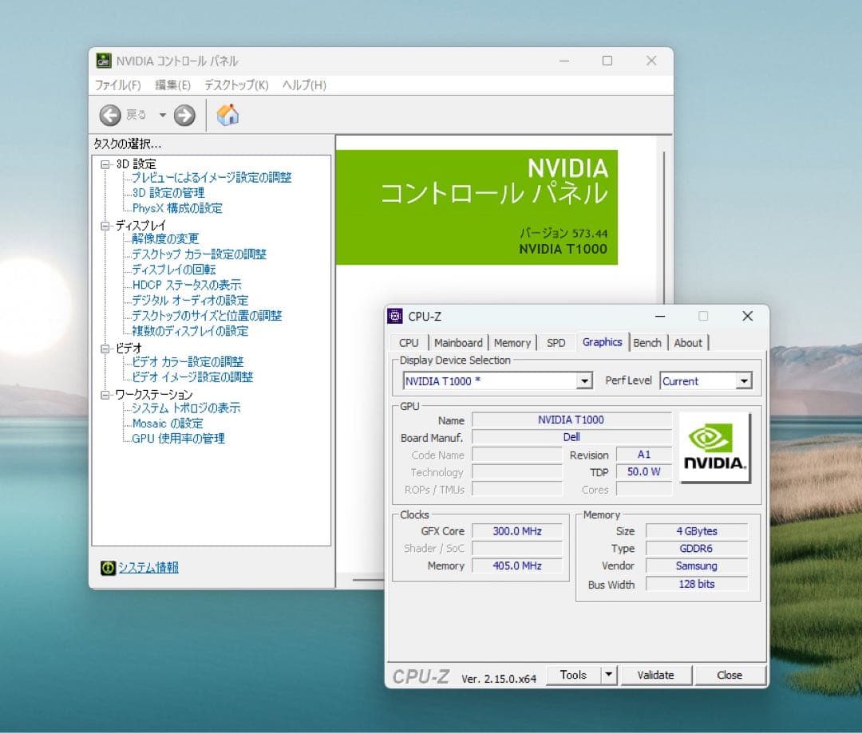Select Mosaic の設定
The height and width of the screenshot is (733, 862).
click(x=168, y=424)
